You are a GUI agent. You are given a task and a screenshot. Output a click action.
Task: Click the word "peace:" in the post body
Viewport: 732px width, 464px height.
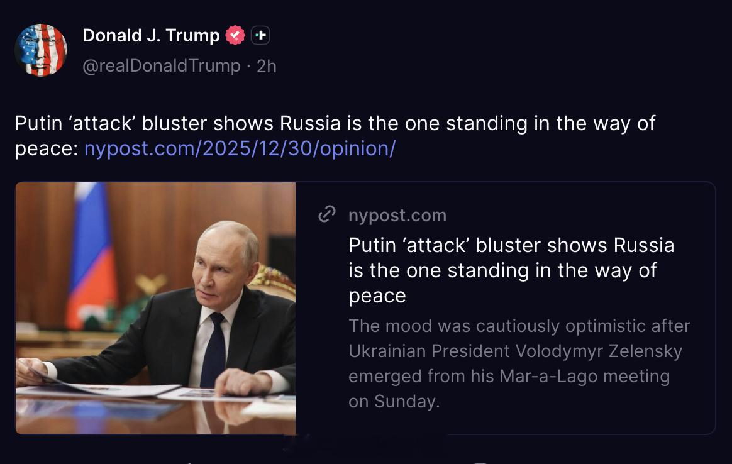click(46, 150)
